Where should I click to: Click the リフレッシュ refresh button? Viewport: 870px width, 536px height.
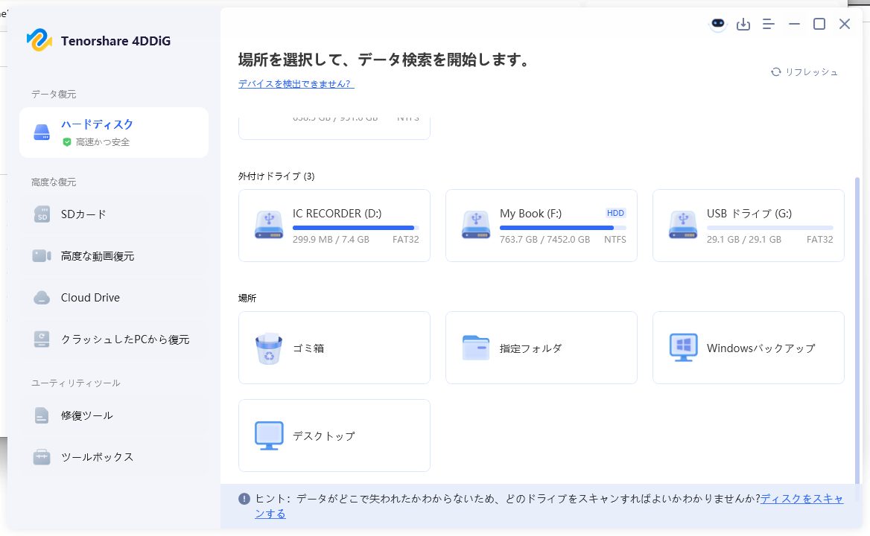804,72
